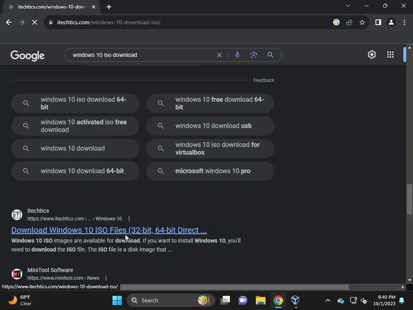Click the OneDrive cloud tray icon
413x310 pixels.
pos(340,300)
